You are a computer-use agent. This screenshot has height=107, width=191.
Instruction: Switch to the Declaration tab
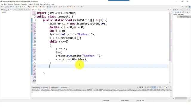pyautogui.click(x=54, y=88)
